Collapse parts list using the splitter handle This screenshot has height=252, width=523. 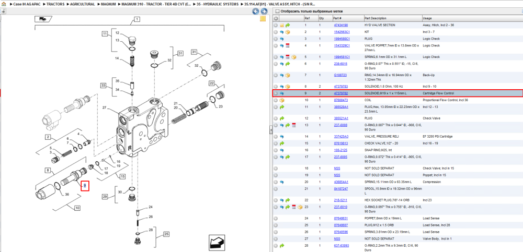click(x=270, y=131)
